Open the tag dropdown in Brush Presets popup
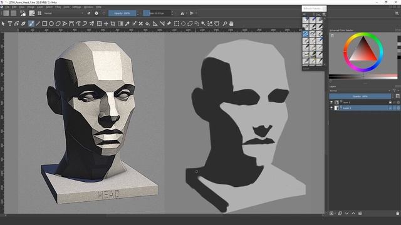 pyautogui.click(x=308, y=14)
